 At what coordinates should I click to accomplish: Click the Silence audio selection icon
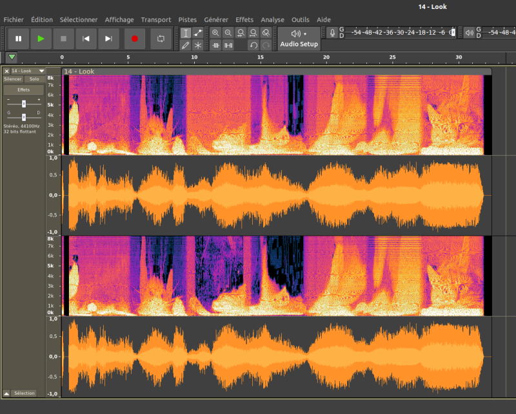pyautogui.click(x=228, y=44)
